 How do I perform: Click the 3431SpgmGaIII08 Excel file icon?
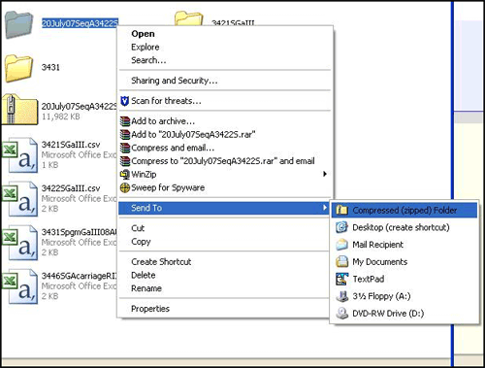(20, 243)
